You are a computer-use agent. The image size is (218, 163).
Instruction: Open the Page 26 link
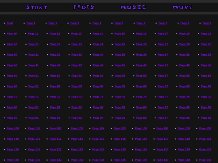[x=141, y=44]
